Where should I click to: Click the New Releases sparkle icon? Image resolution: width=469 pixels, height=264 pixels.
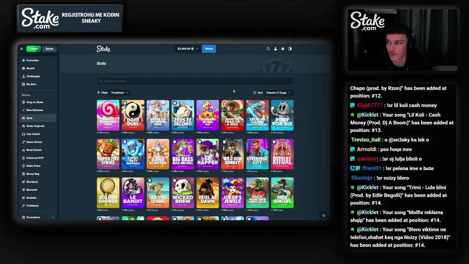click(x=23, y=110)
